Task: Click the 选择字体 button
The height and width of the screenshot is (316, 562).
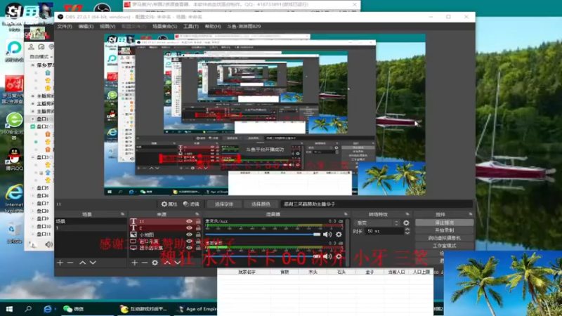Action: (x=223, y=204)
